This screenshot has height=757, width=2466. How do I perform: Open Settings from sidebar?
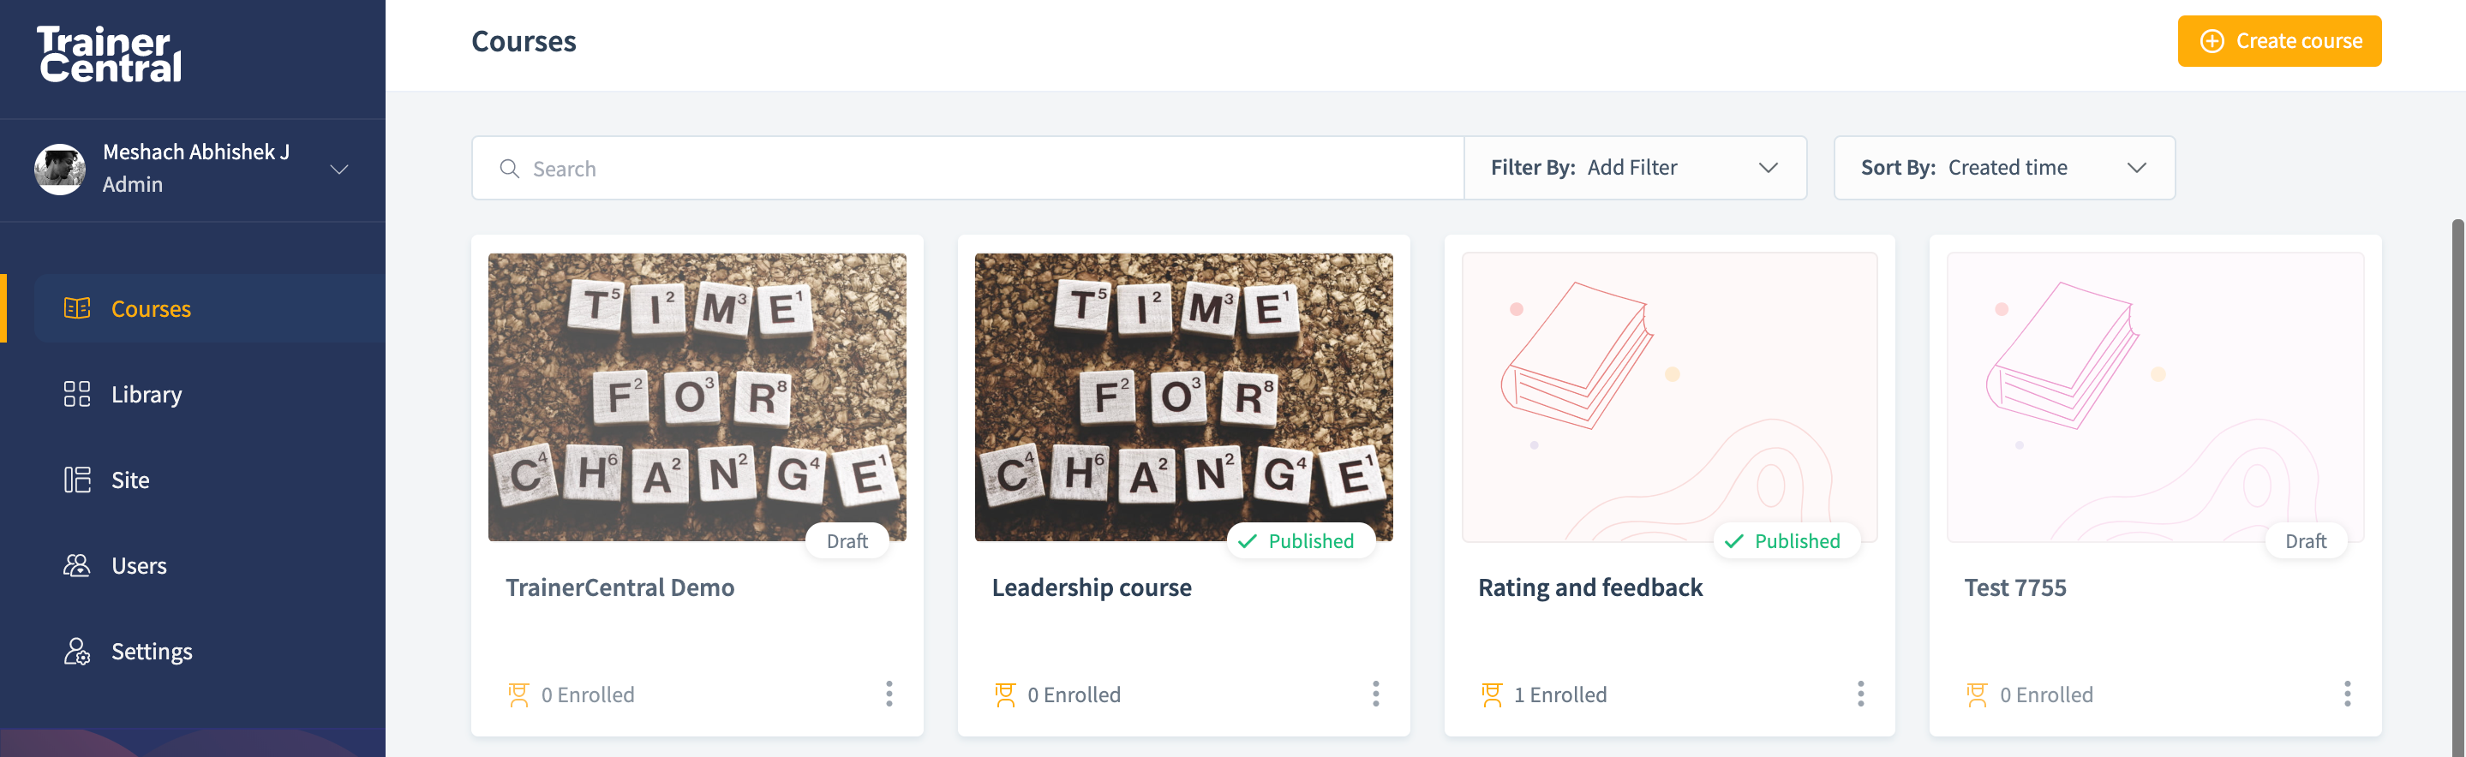(x=152, y=652)
